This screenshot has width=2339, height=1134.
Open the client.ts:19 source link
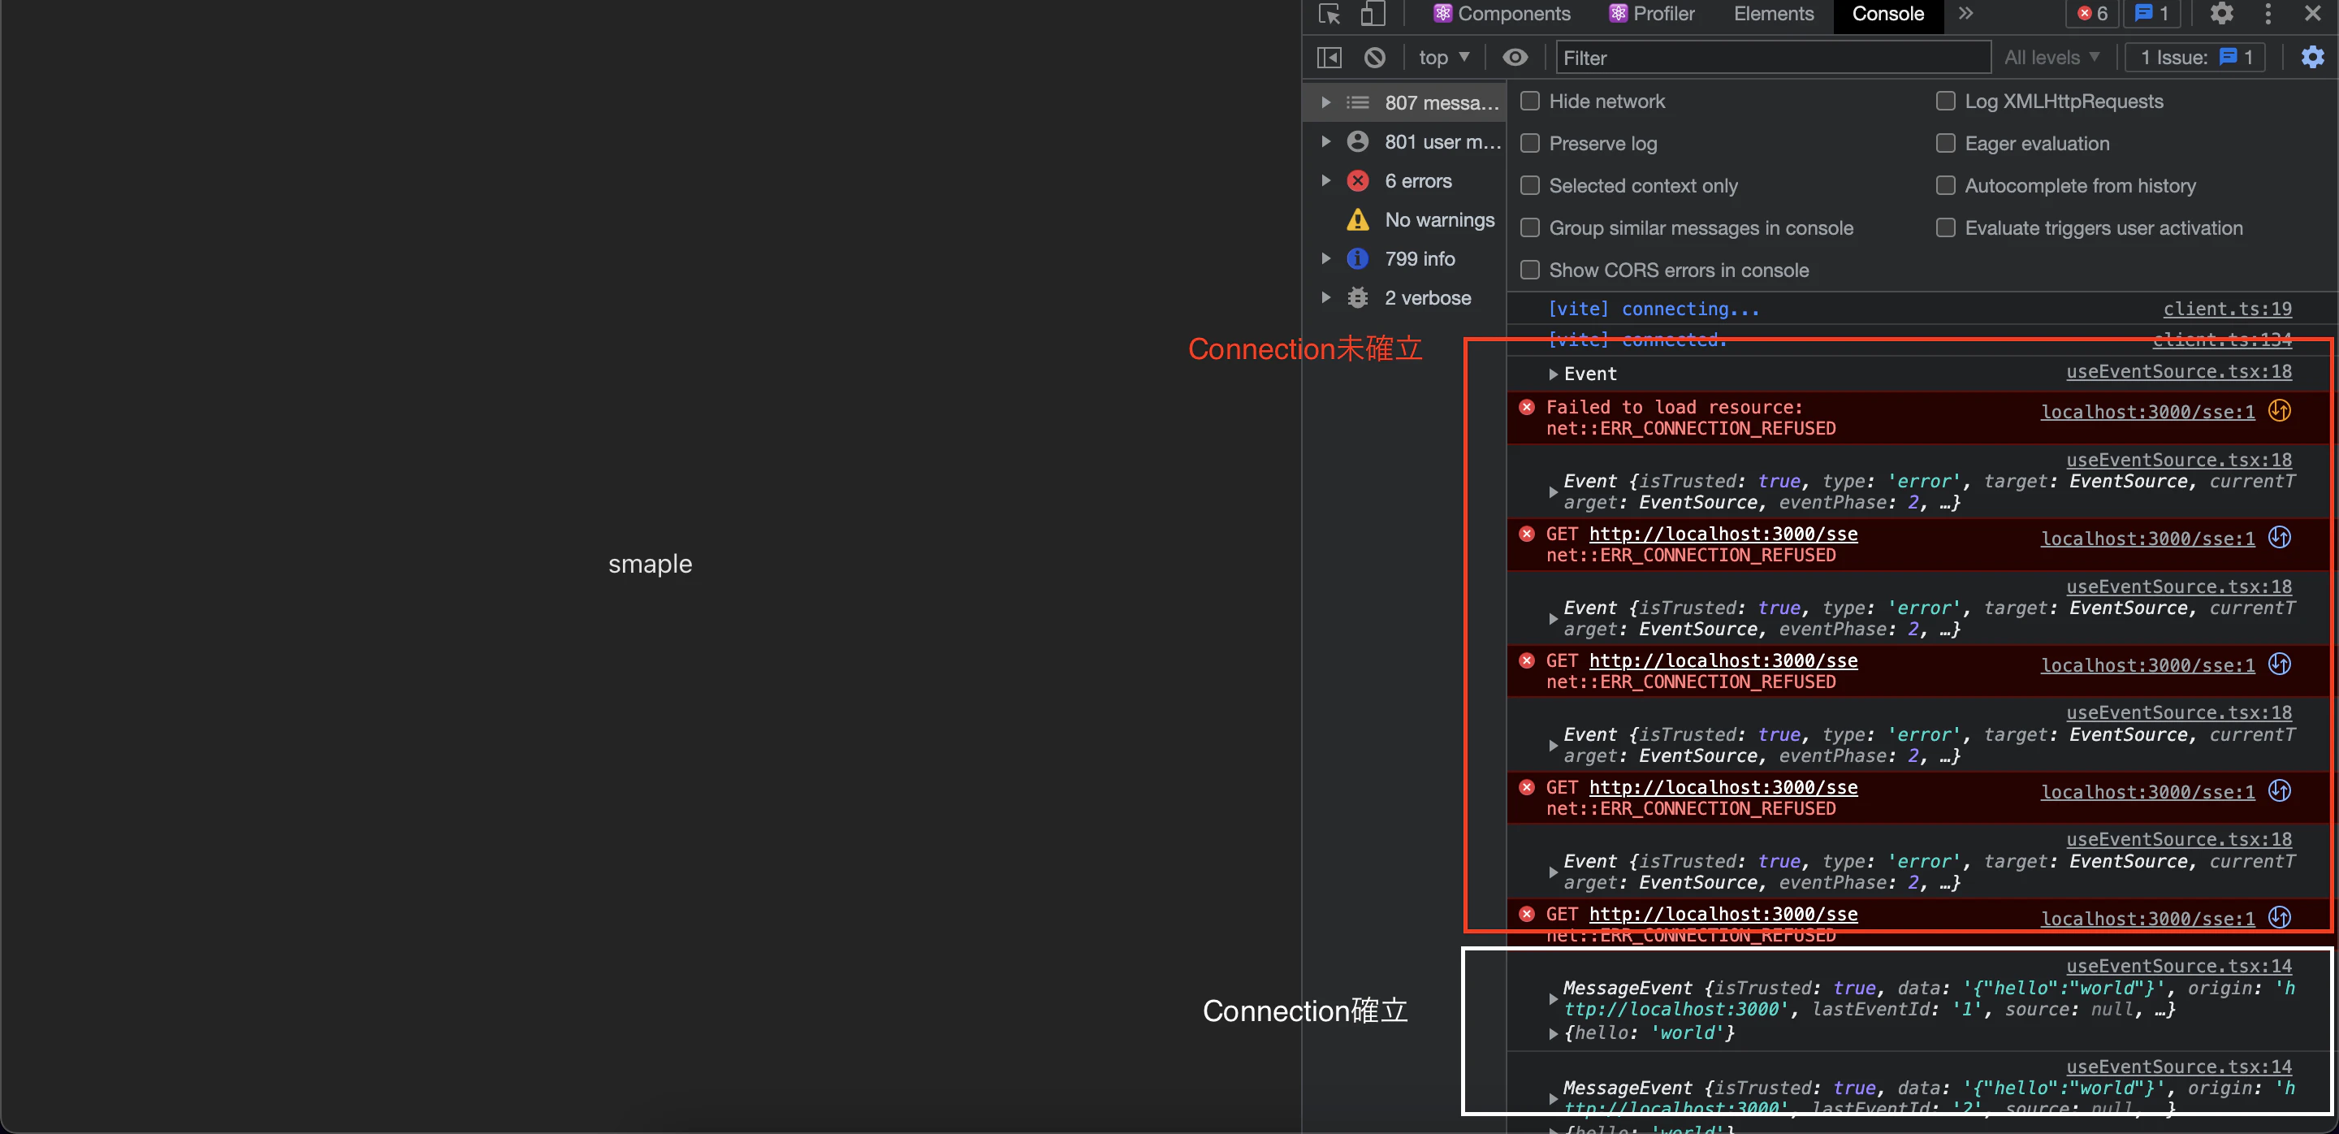(2226, 309)
